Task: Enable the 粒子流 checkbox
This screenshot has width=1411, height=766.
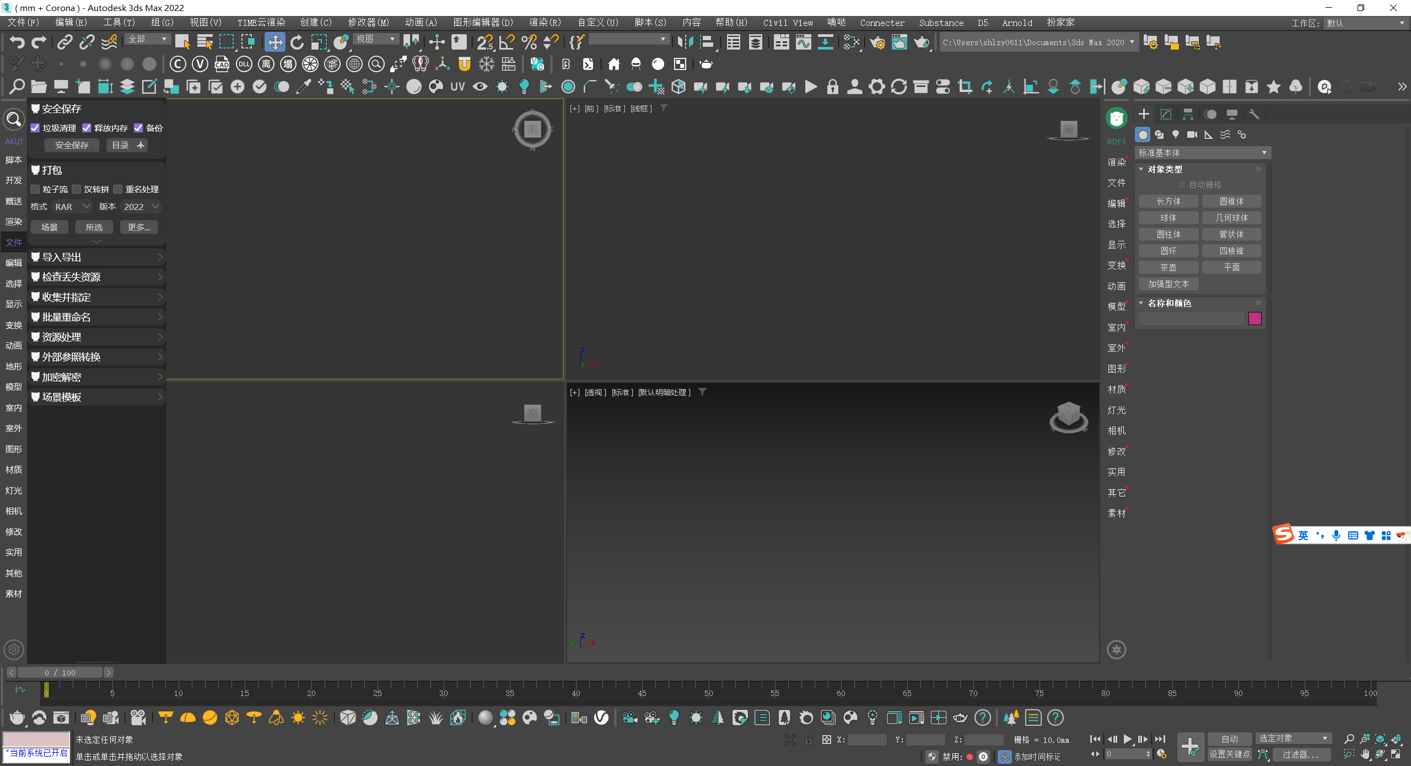Action: tap(35, 189)
